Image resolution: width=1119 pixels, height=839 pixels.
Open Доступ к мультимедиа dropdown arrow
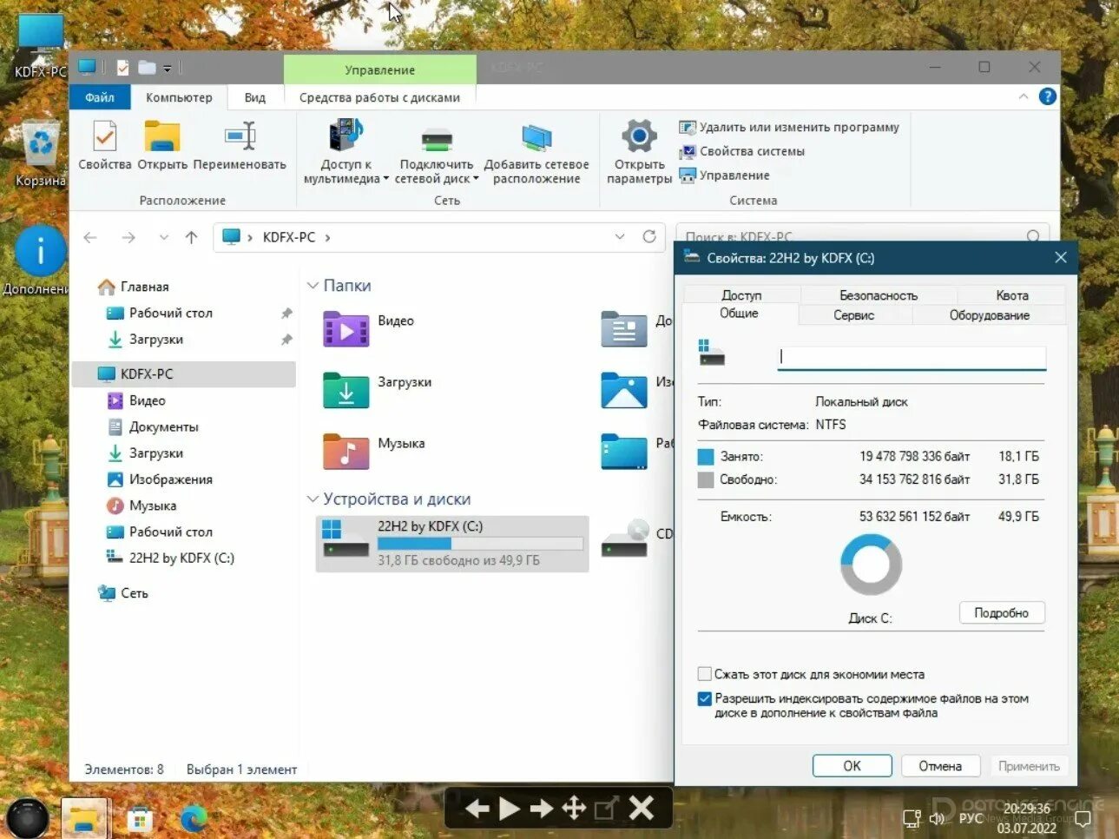[x=385, y=179]
